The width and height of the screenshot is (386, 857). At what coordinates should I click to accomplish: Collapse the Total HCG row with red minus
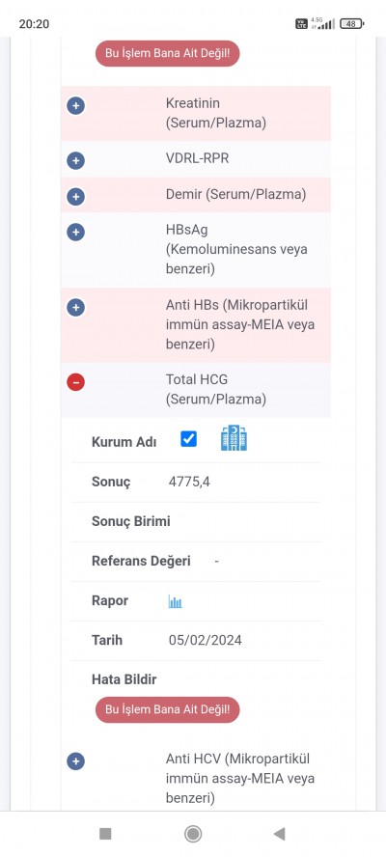[x=75, y=382]
